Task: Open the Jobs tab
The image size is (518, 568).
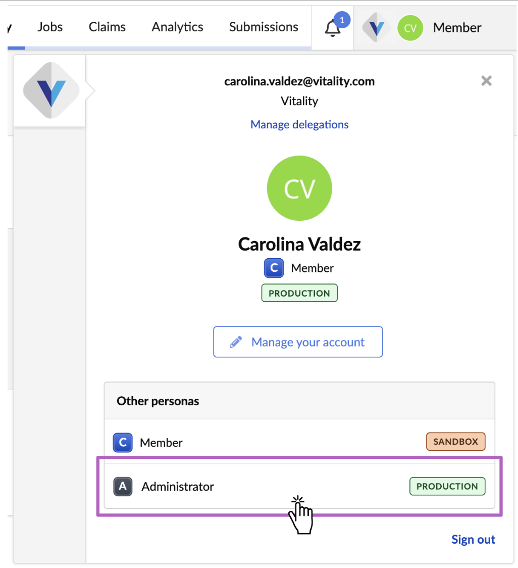Action: [50, 27]
